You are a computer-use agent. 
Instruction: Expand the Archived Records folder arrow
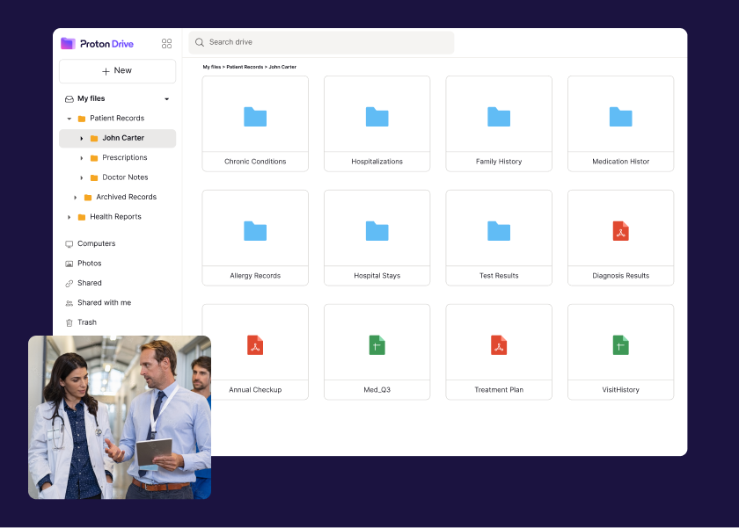(x=76, y=198)
